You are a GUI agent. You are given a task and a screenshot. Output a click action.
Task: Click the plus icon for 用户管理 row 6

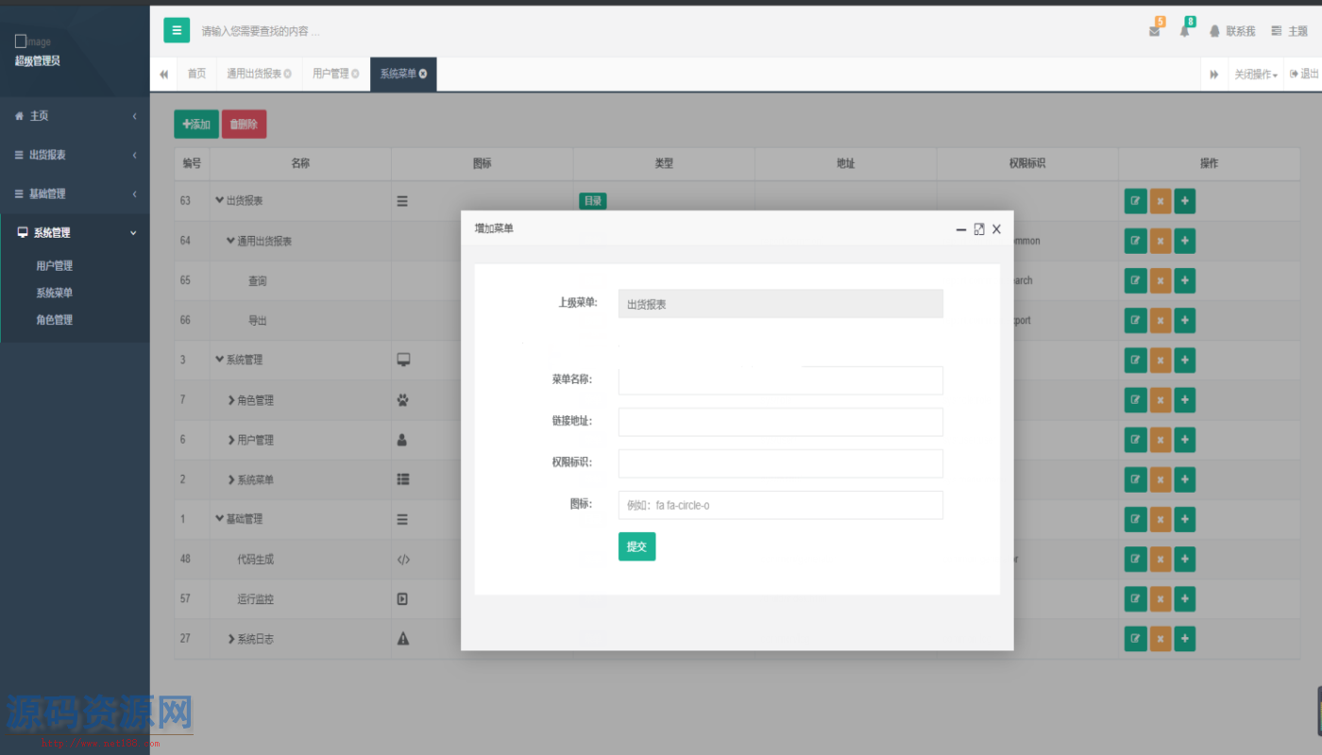click(1185, 440)
